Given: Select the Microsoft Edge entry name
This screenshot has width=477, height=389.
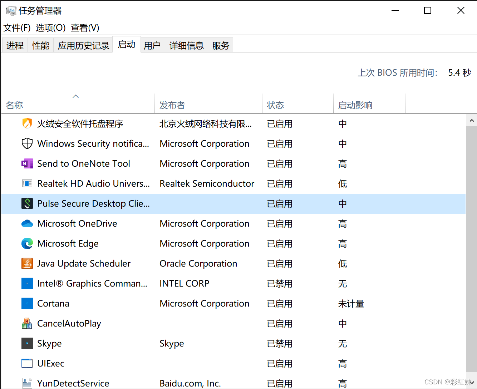Looking at the screenshot, I should [x=68, y=243].
